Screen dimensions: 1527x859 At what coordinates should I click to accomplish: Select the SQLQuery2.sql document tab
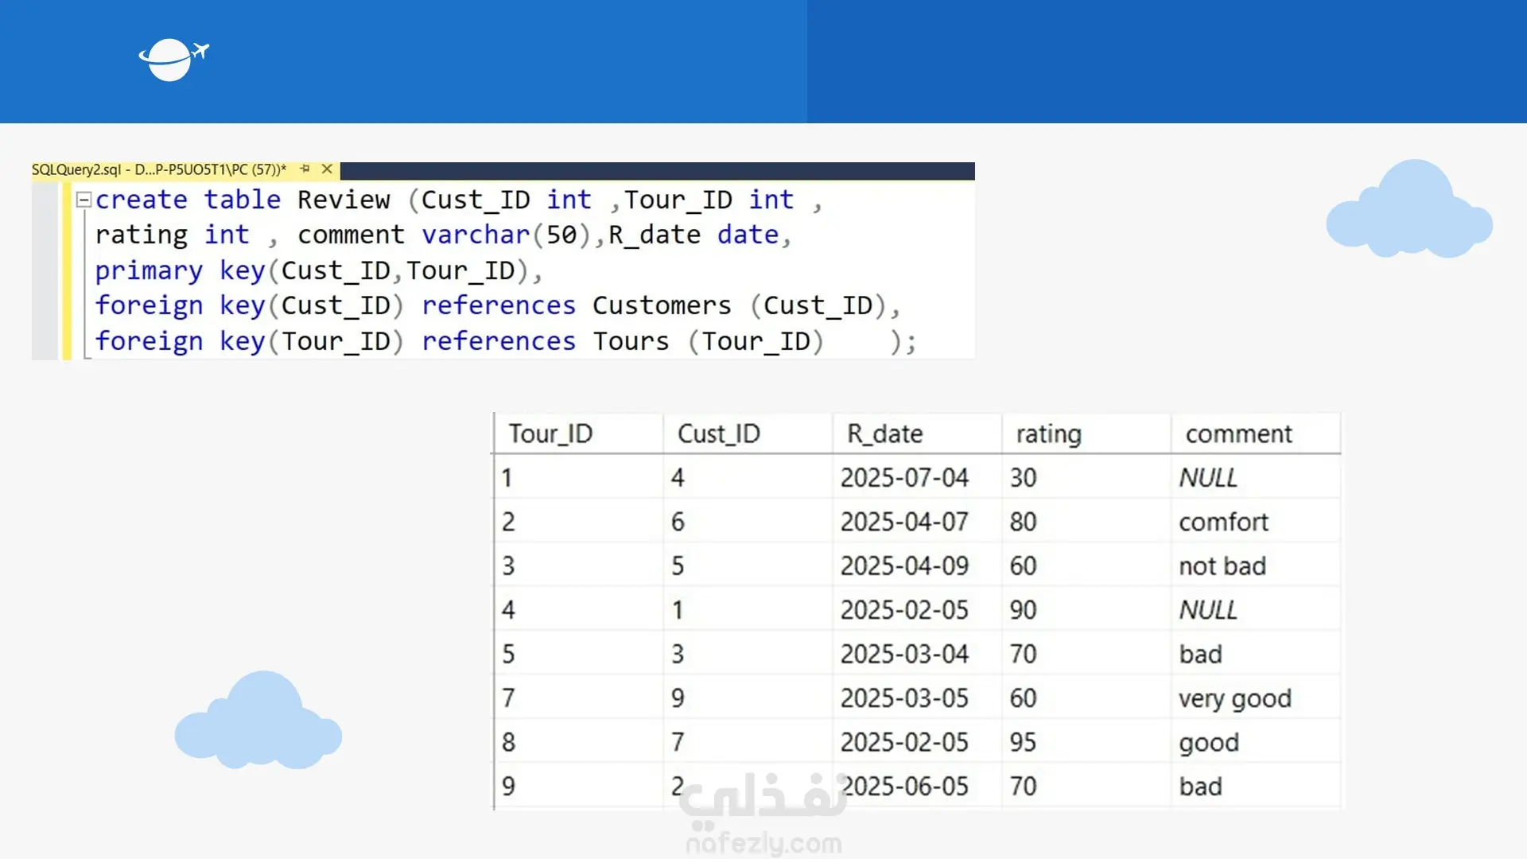(158, 169)
